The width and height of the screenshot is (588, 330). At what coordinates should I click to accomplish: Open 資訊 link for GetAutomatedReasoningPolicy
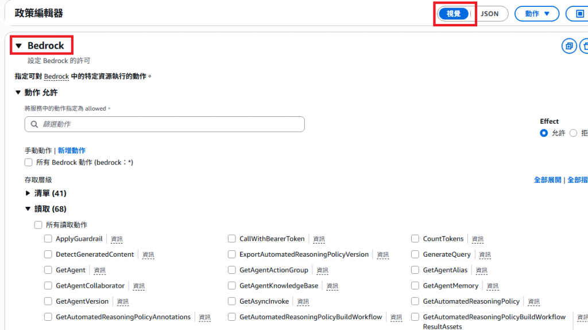(533, 302)
